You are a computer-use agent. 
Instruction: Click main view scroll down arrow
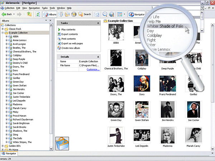click(x=212, y=148)
